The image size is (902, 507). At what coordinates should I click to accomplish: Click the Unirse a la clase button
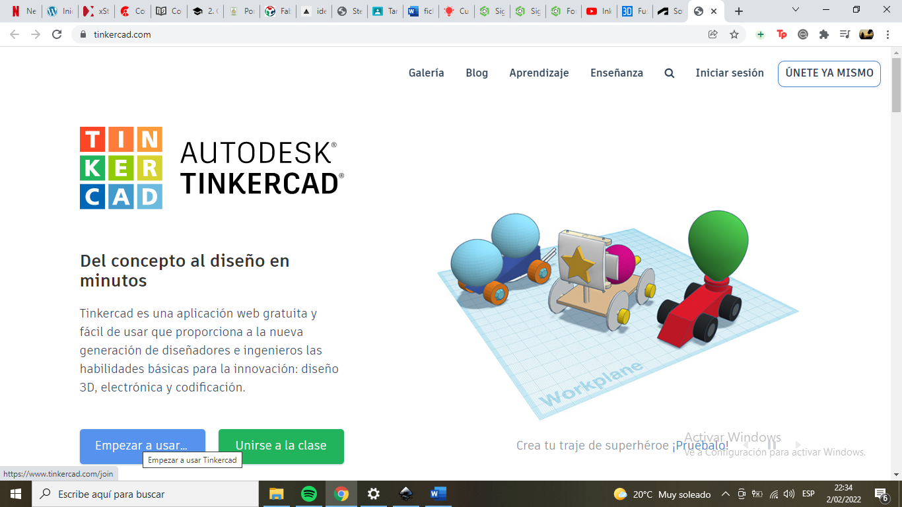click(x=281, y=446)
